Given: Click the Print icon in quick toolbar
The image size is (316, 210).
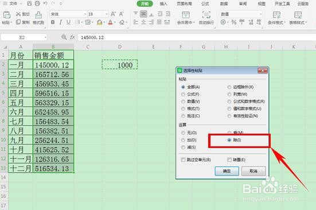Looking at the screenshot, I should pos(37,3).
